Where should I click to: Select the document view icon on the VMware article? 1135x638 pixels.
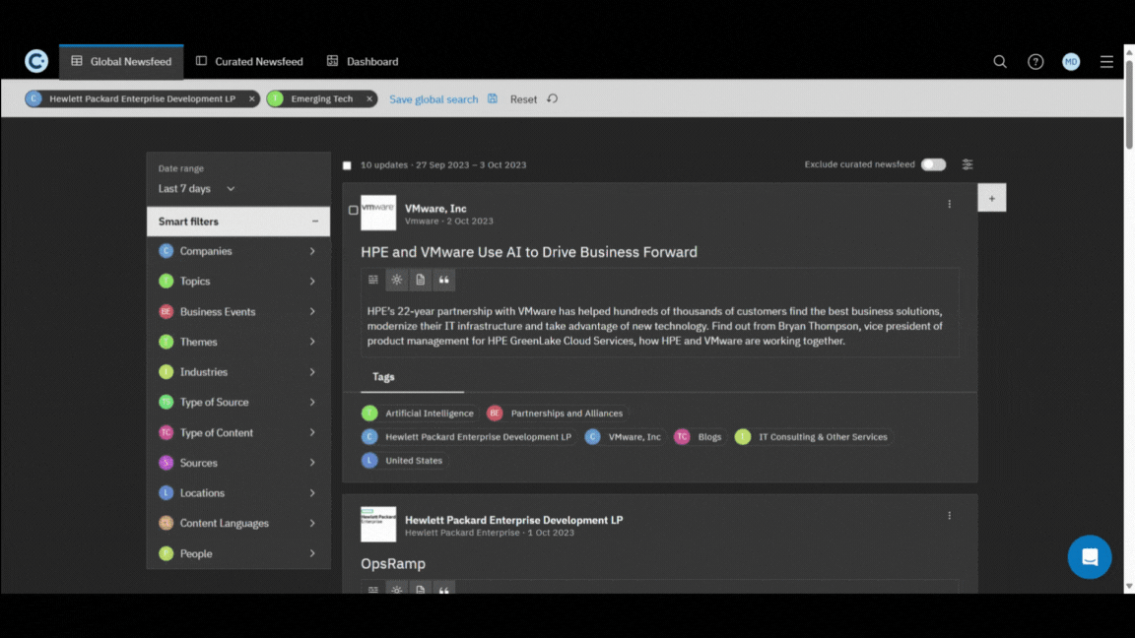(x=421, y=280)
